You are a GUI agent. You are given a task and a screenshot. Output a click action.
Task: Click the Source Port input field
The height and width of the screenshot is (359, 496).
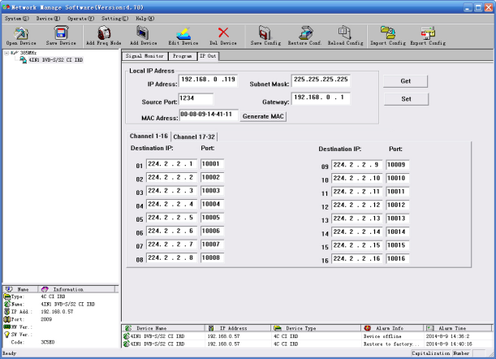tap(196, 98)
